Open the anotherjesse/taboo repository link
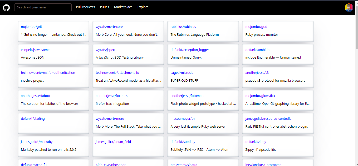Screen dimensions: 358x166 tap(35, 96)
